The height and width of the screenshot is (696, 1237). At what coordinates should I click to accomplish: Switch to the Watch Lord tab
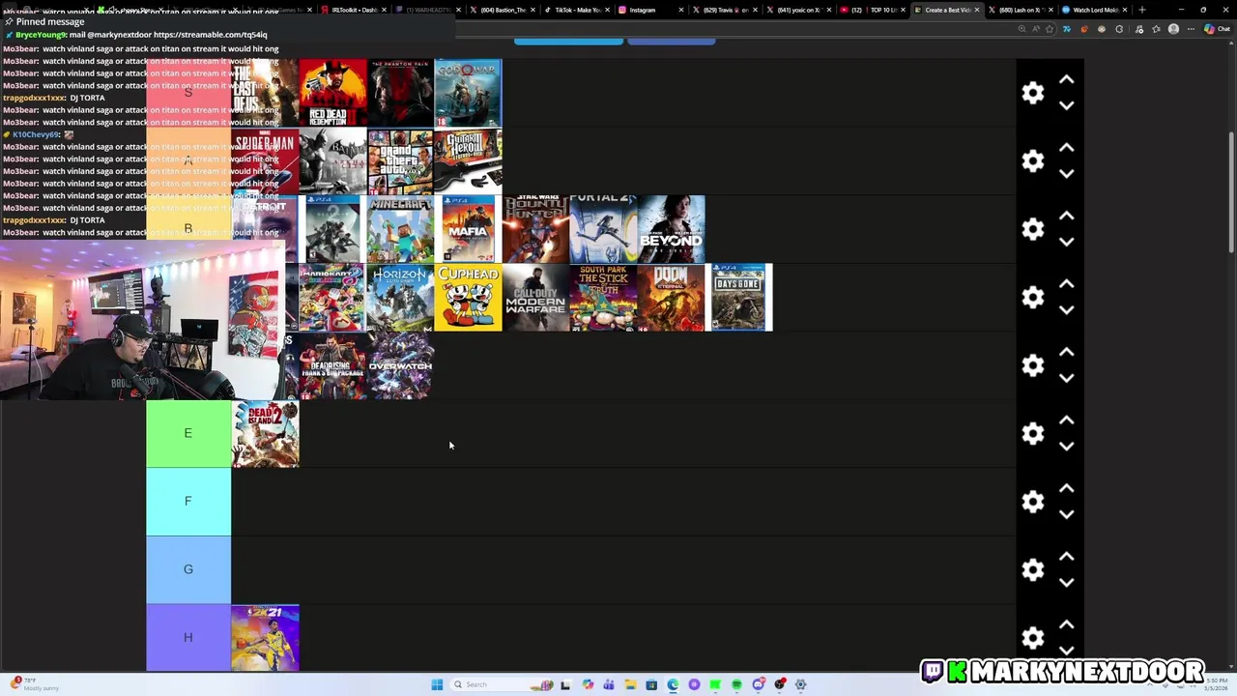(x=1095, y=10)
